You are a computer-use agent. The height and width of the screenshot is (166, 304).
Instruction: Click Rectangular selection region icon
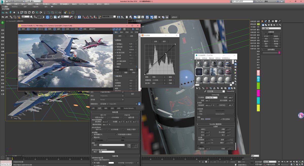click(39, 17)
